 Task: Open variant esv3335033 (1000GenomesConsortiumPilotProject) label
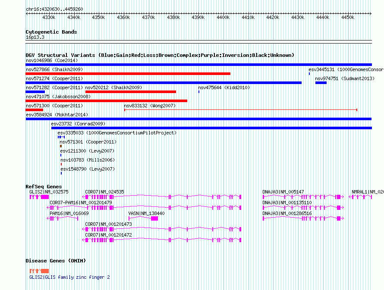pos(117,133)
